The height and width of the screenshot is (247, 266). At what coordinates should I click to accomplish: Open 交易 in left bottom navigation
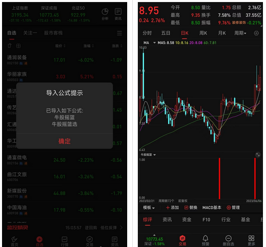pyautogui.click(x=90, y=241)
